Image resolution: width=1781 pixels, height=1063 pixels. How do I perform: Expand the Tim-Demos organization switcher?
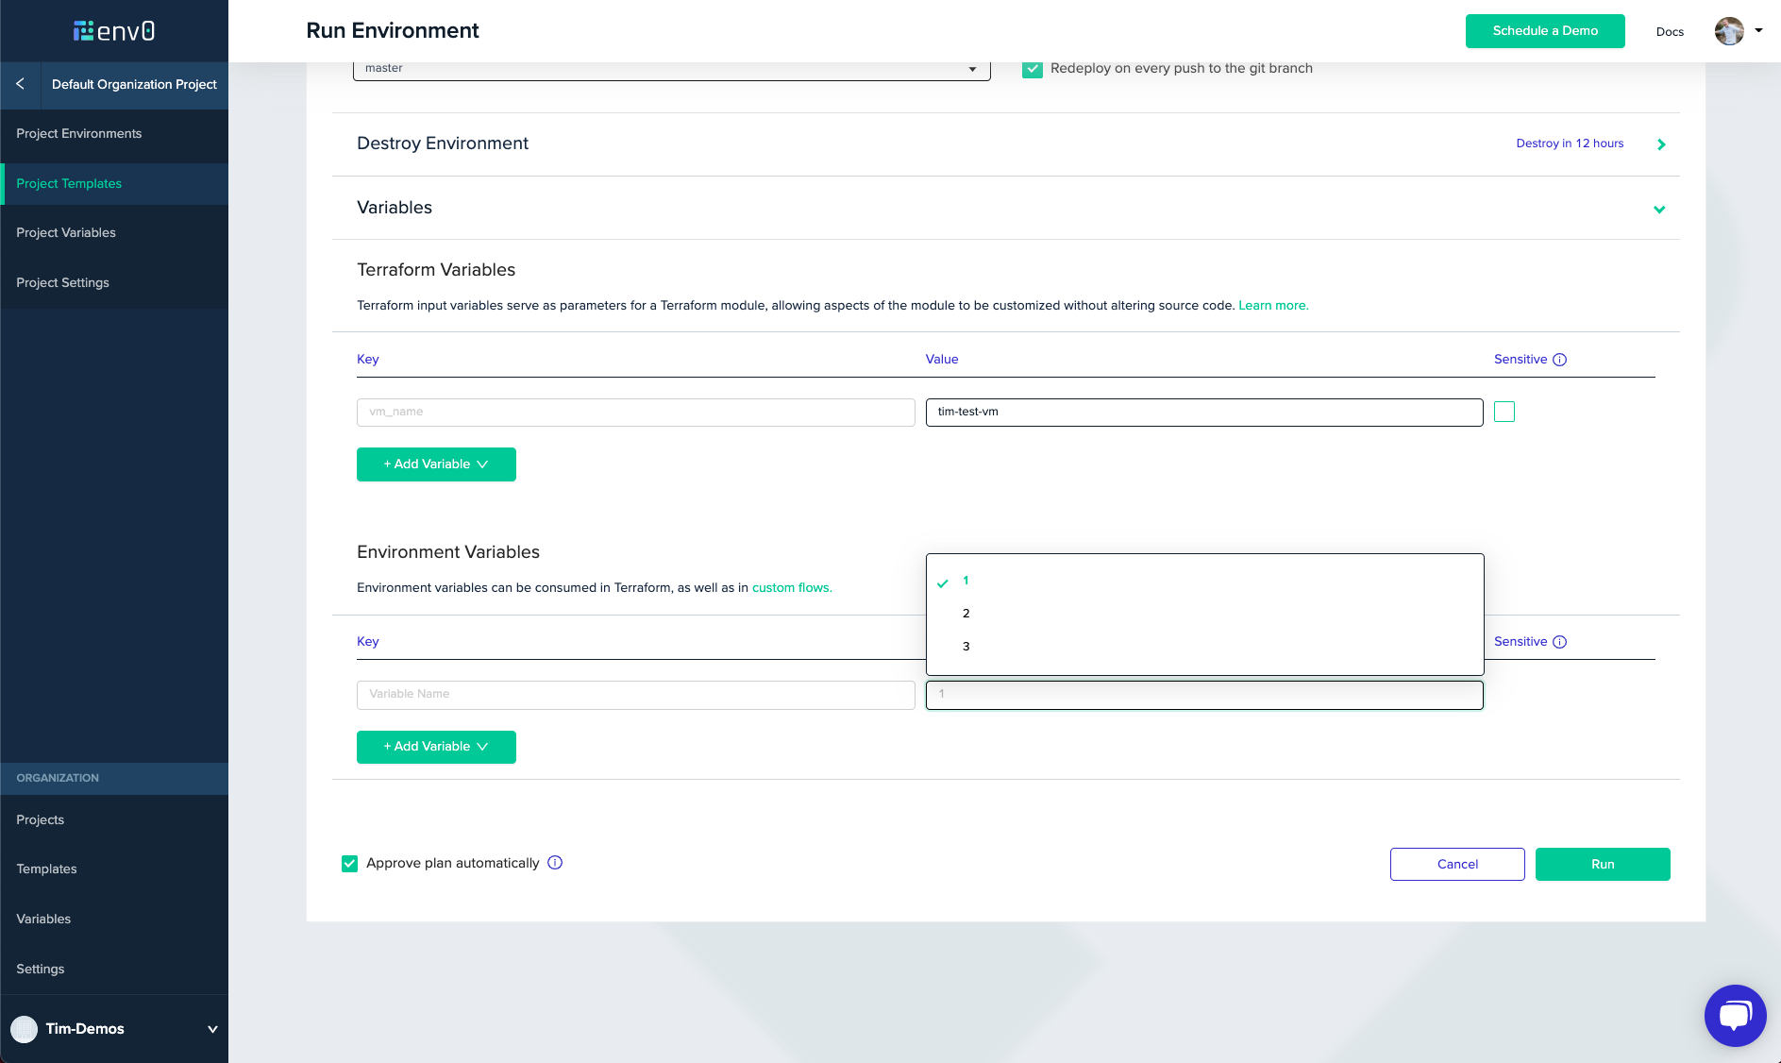coord(212,1029)
